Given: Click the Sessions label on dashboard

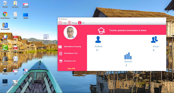Looking at the screenshot, I should (128, 61).
